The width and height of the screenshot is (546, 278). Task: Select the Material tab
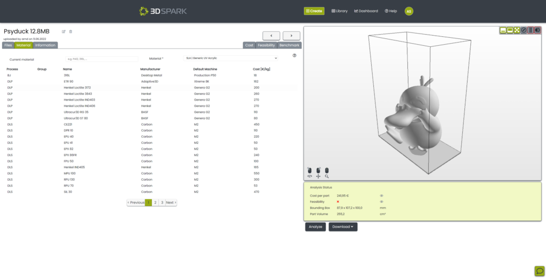point(23,45)
